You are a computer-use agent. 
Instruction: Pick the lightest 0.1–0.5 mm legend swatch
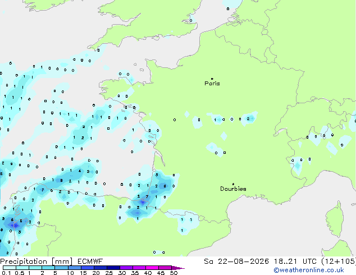tap(10, 268)
